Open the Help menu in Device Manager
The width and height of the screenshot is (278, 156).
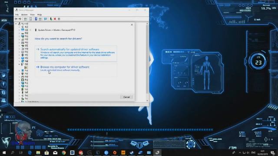[40, 15]
